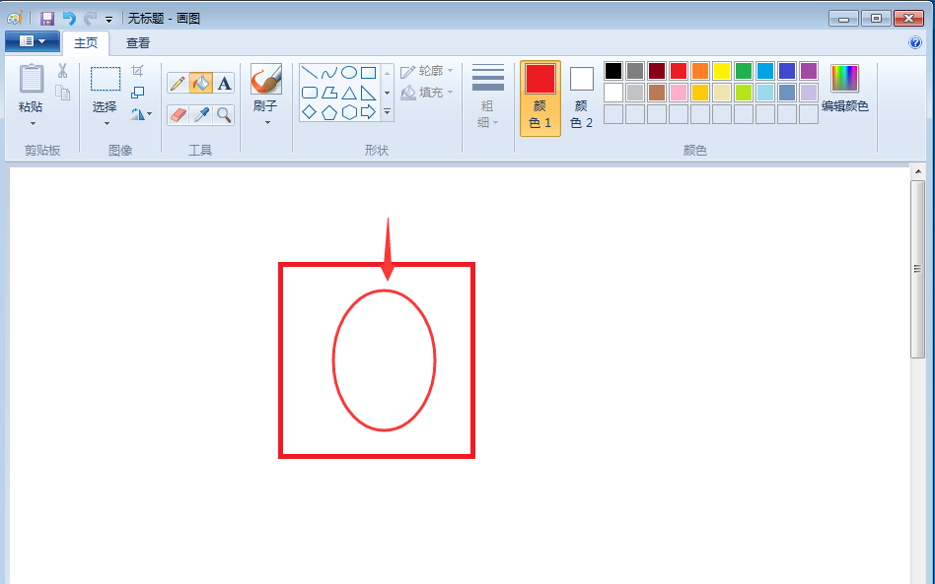Pick the brown color swatch

[x=657, y=93]
